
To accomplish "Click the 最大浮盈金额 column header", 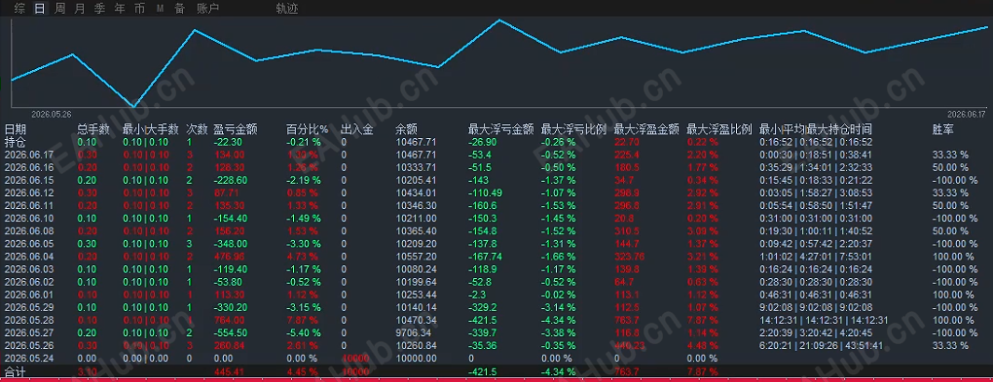I will (x=646, y=129).
